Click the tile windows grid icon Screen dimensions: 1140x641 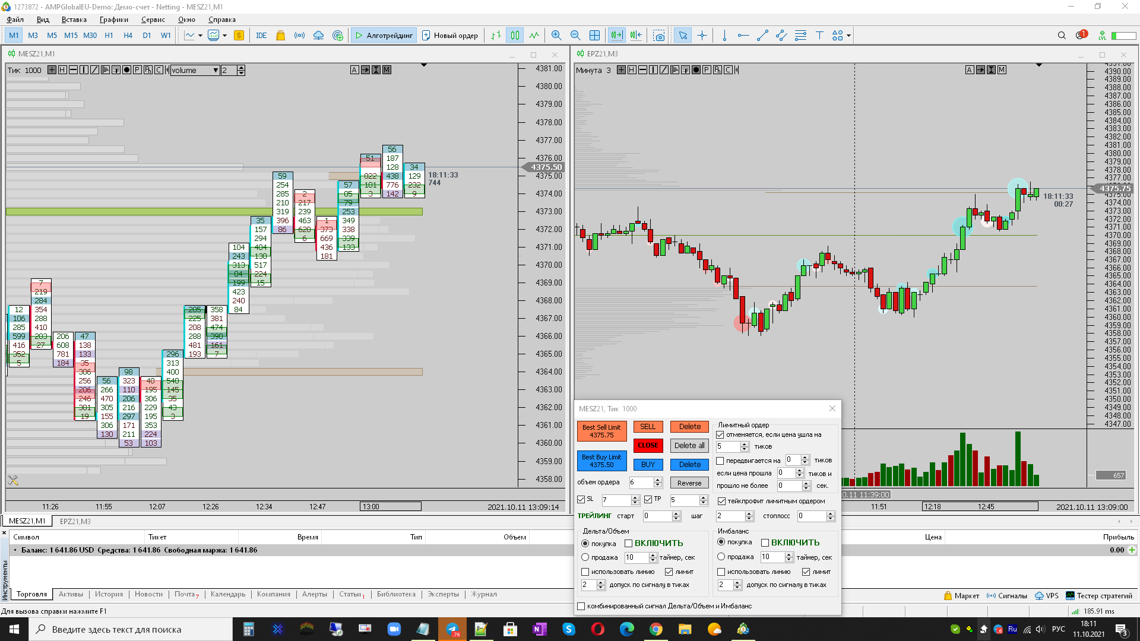click(x=594, y=36)
